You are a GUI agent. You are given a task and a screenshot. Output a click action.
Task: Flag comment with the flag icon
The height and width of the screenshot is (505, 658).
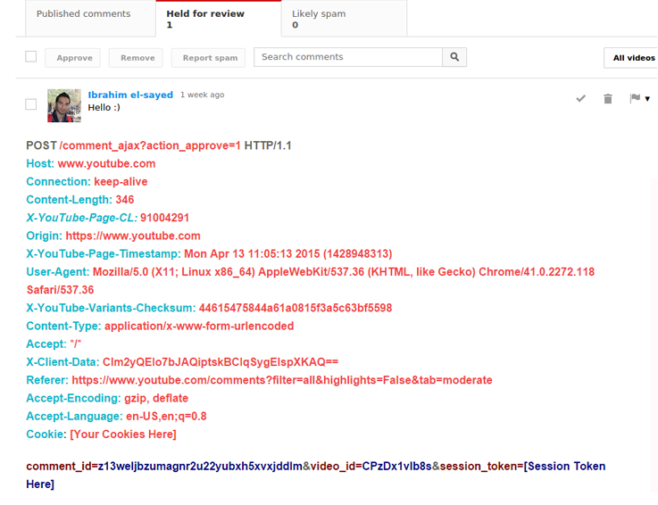(635, 98)
